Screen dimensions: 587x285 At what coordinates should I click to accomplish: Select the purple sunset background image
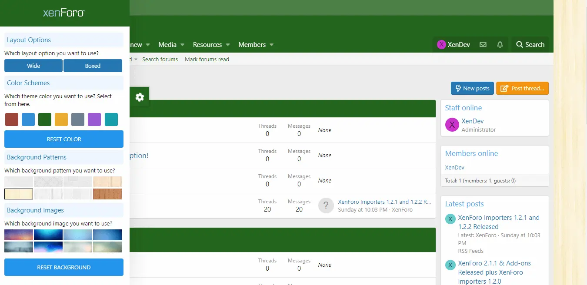(19, 235)
